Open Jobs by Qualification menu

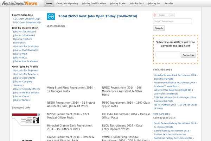94,4
